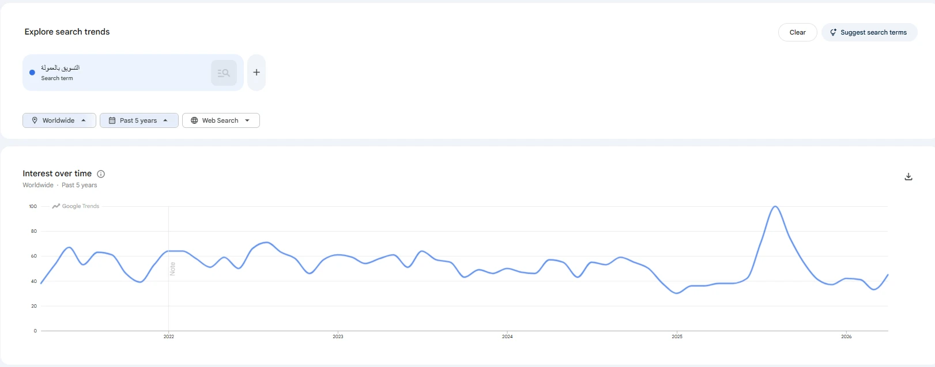Download the Interest over time chart data

click(x=908, y=177)
